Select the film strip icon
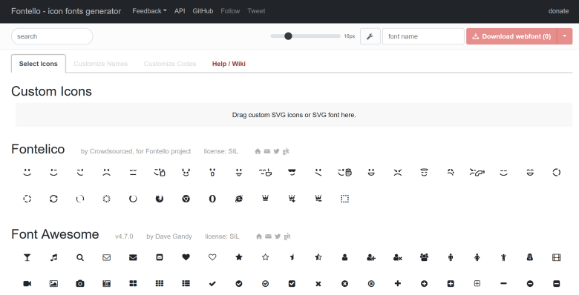 pyautogui.click(x=557, y=257)
